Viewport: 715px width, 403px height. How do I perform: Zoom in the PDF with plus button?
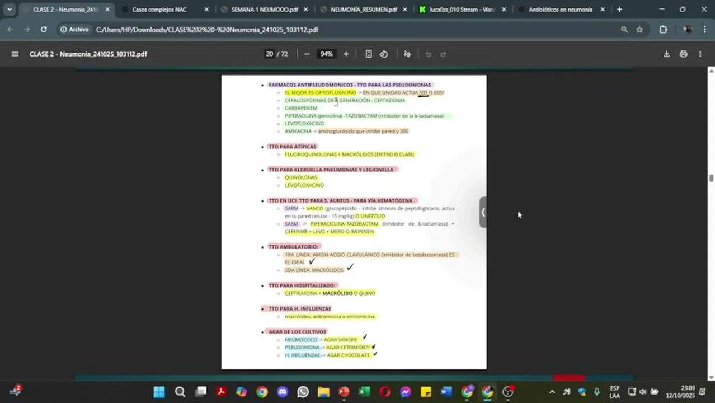tap(346, 54)
